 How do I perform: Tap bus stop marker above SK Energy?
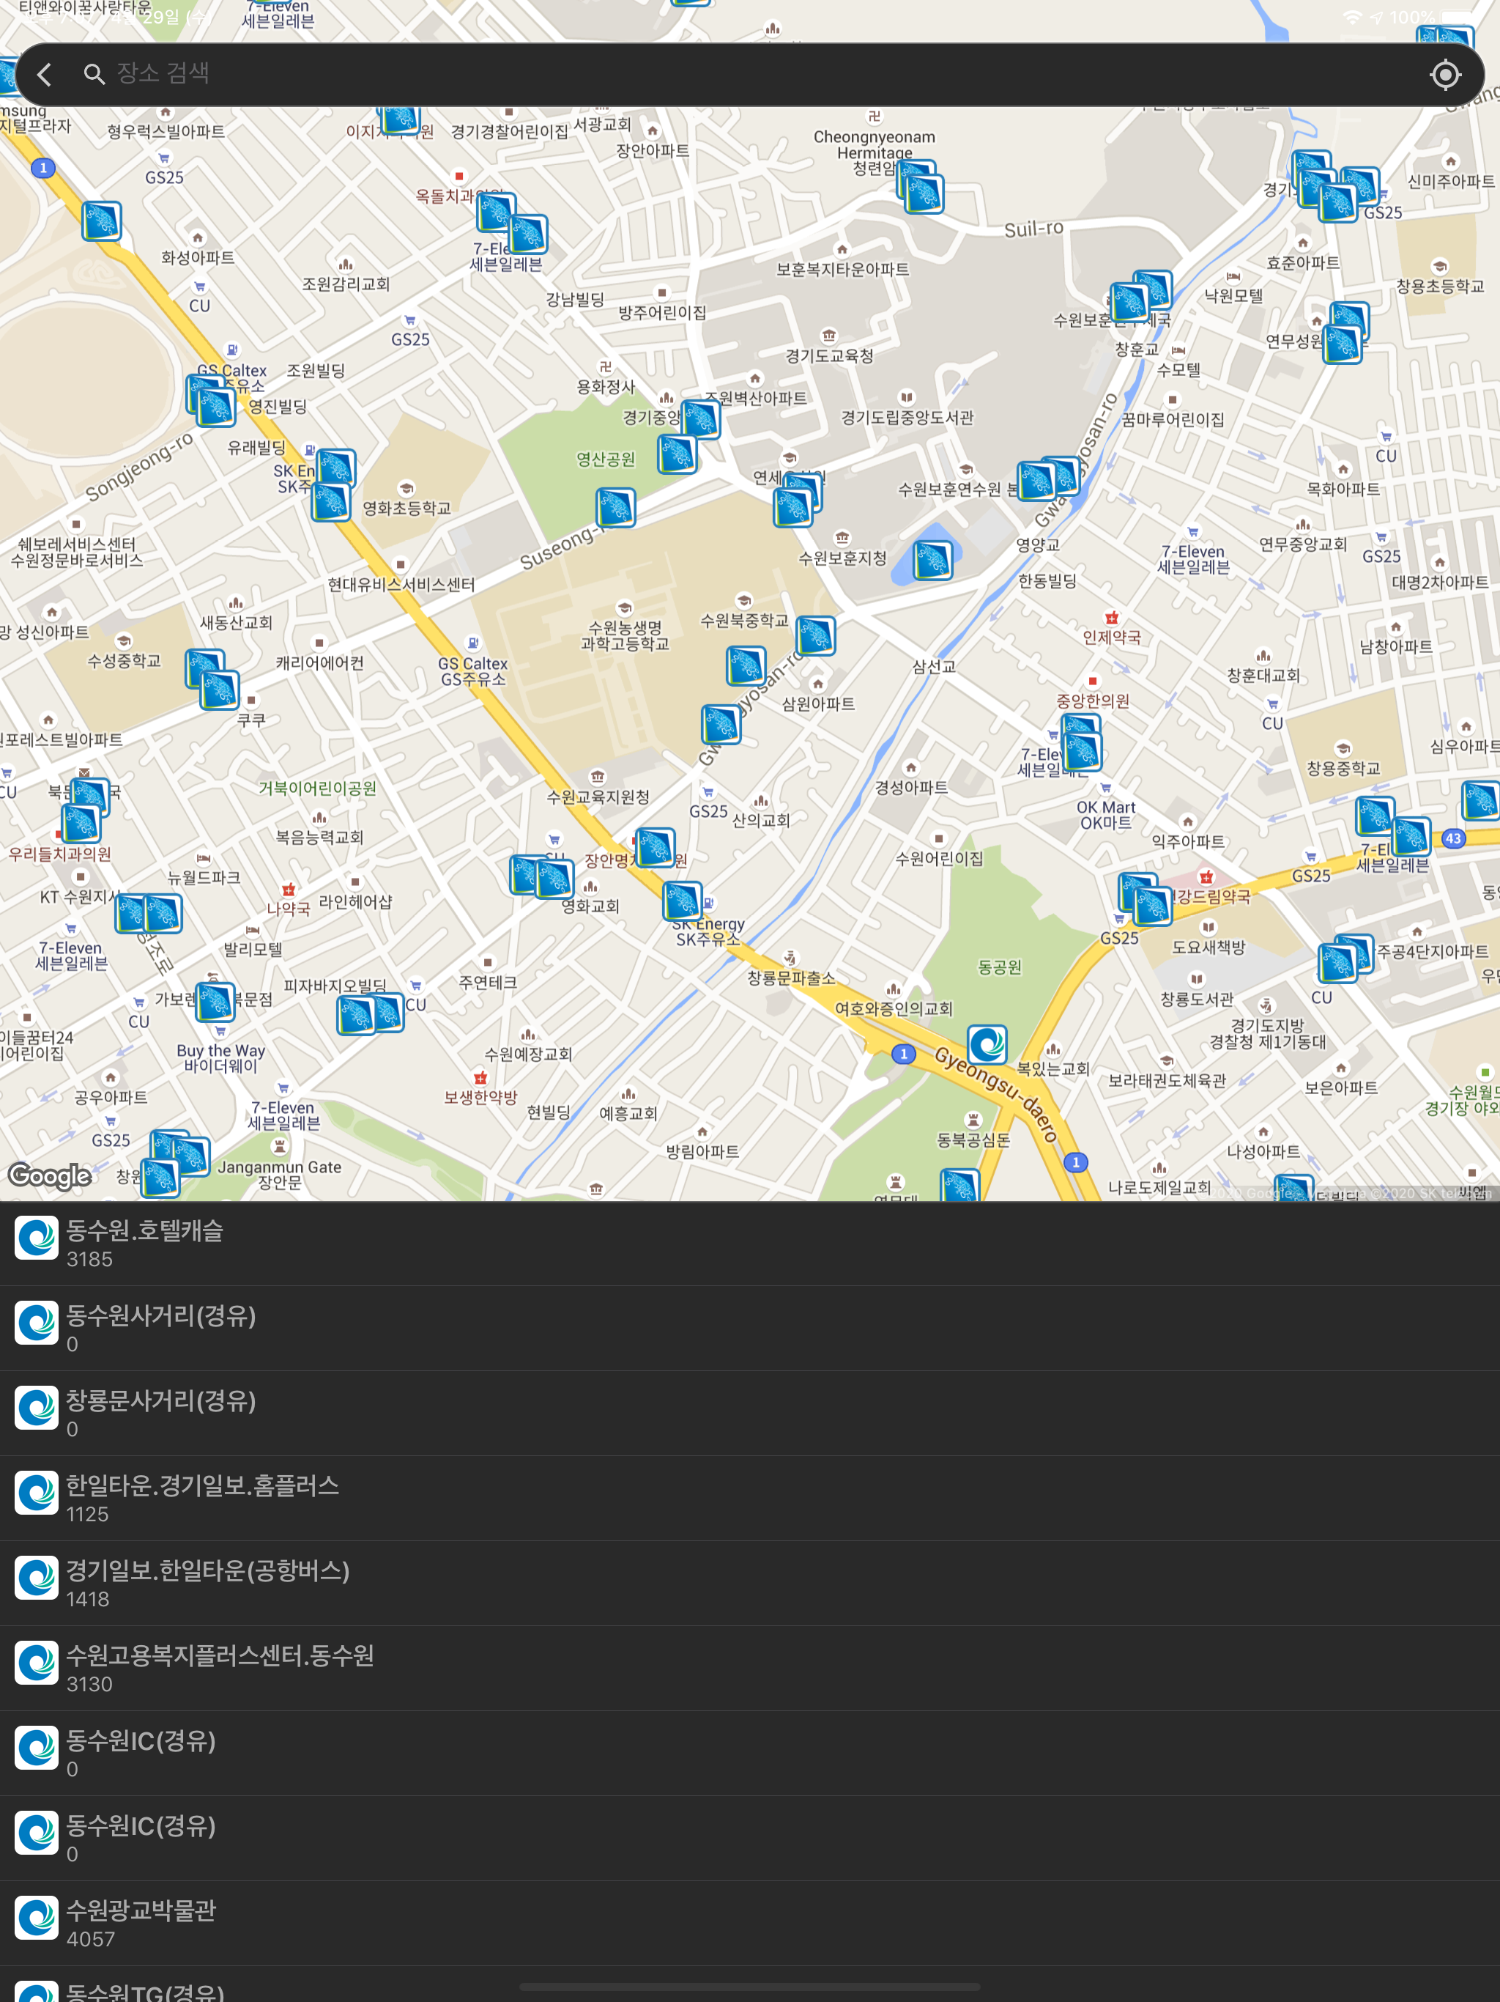pyautogui.click(x=682, y=901)
